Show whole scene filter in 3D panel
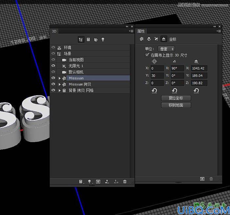This screenshot has width=230, height=215. (x=81, y=40)
